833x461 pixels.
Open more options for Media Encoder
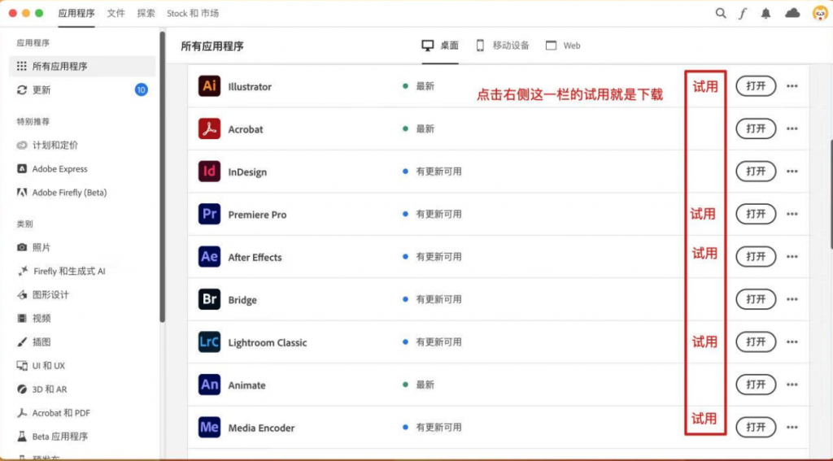coord(792,428)
